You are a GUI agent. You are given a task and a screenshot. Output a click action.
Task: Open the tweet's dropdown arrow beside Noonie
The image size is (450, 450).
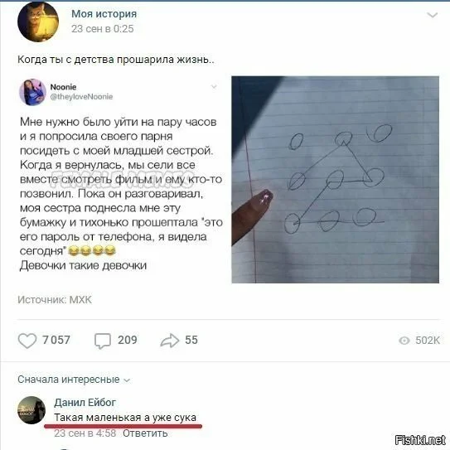[214, 87]
